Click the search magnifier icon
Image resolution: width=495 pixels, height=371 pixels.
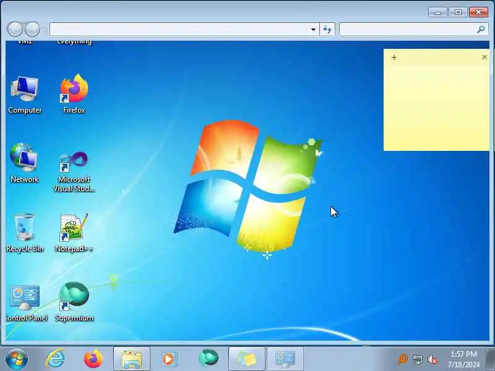pyautogui.click(x=481, y=29)
